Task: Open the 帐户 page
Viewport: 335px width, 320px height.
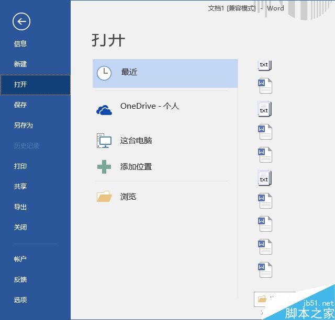Action: pos(20,259)
